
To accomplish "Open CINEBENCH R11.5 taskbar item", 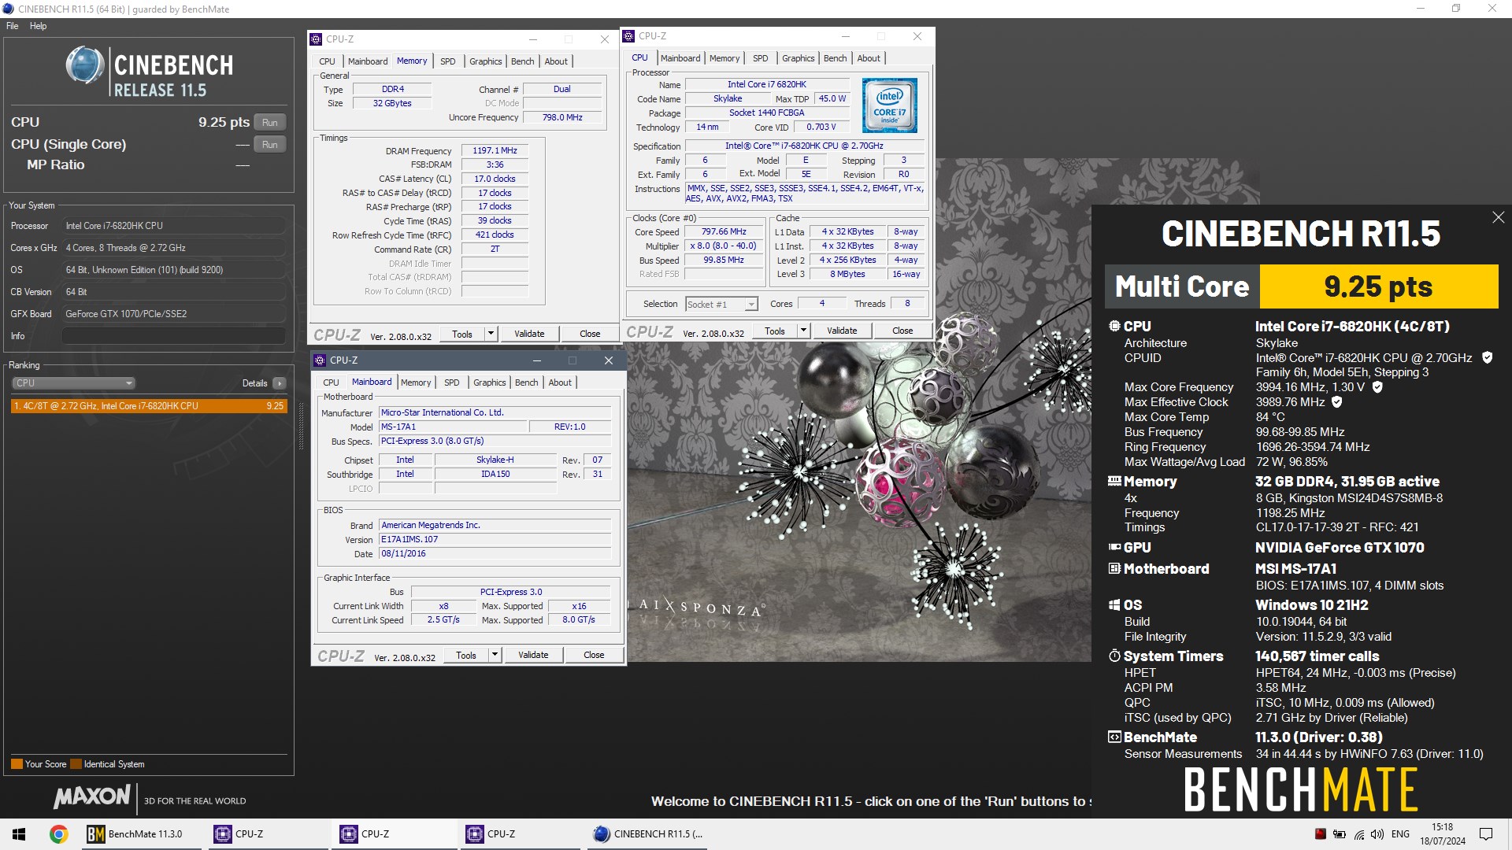I will pos(648,834).
